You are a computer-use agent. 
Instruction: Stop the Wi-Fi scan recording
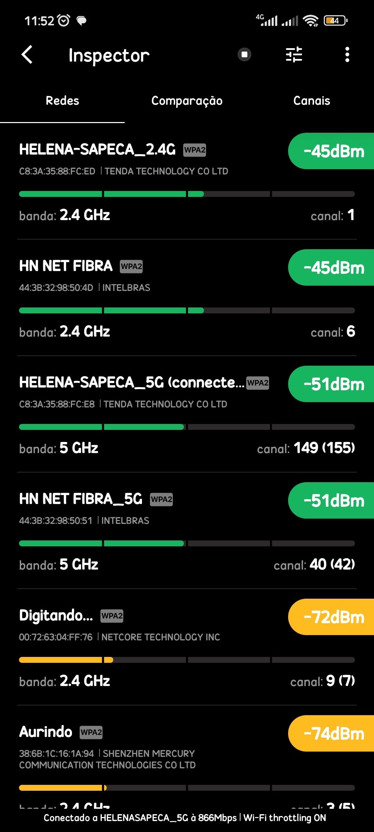244,54
